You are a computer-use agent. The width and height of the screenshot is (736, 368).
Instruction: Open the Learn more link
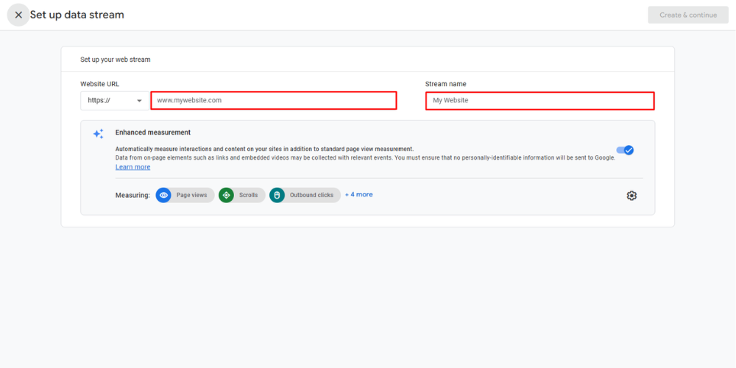click(x=132, y=167)
